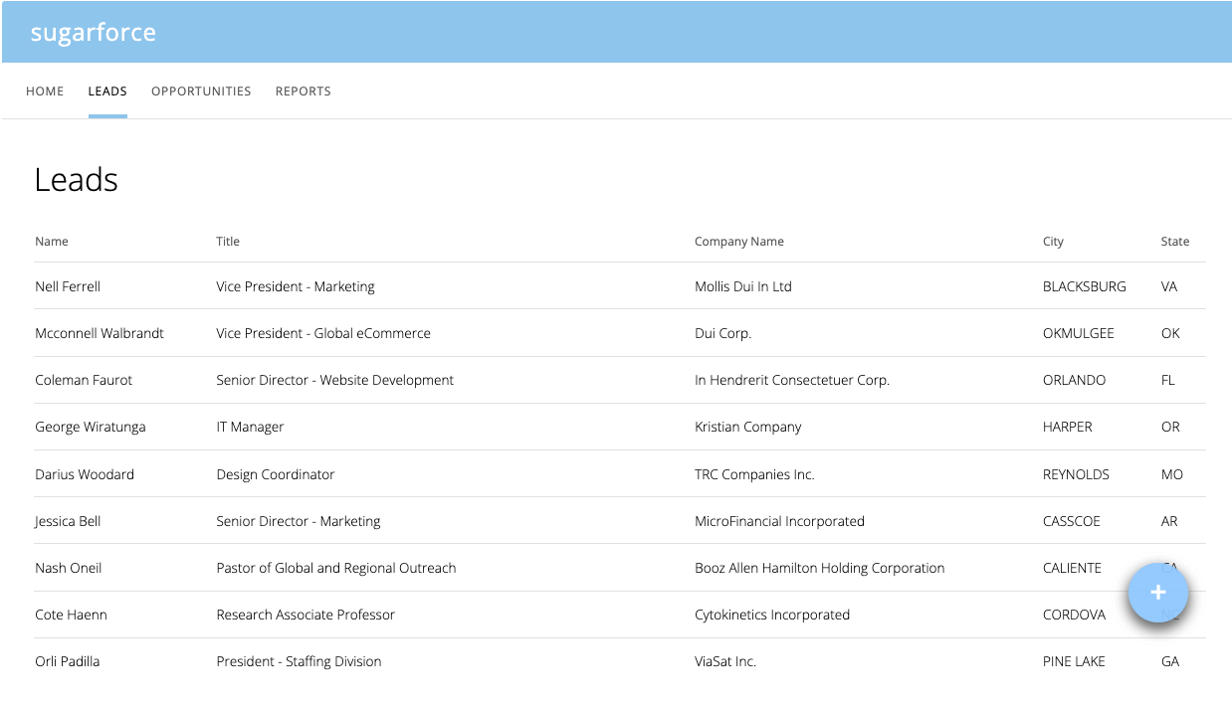Click the Name column header
1232x709 pixels.
(52, 242)
